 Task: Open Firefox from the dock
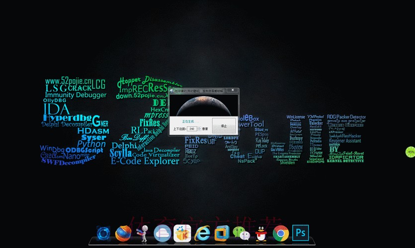coord(123,233)
